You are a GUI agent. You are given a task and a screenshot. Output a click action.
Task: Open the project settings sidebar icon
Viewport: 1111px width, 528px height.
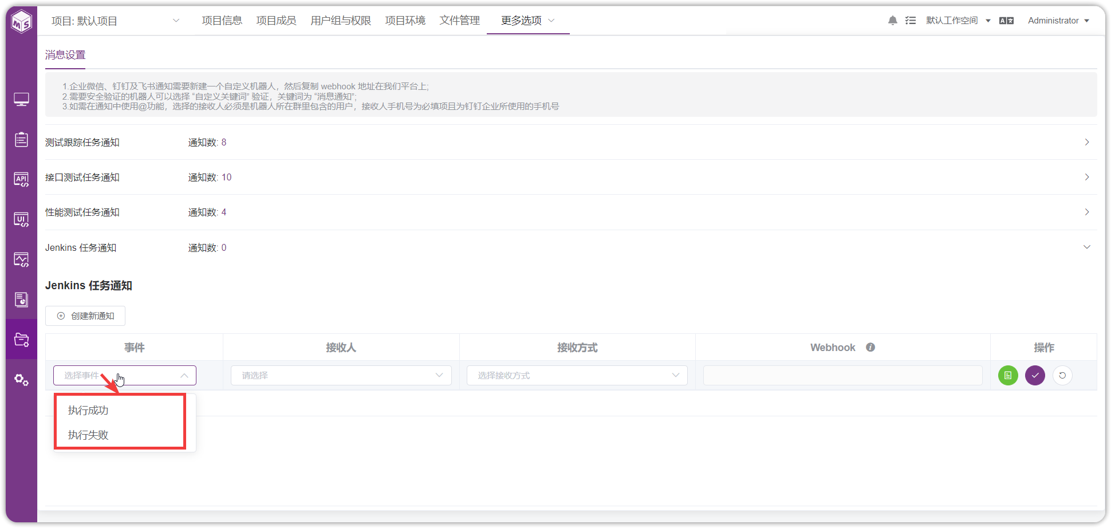tap(21, 340)
